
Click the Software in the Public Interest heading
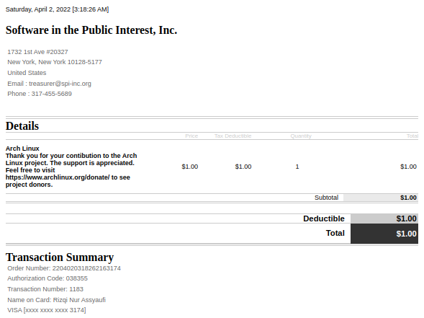[x=91, y=30]
